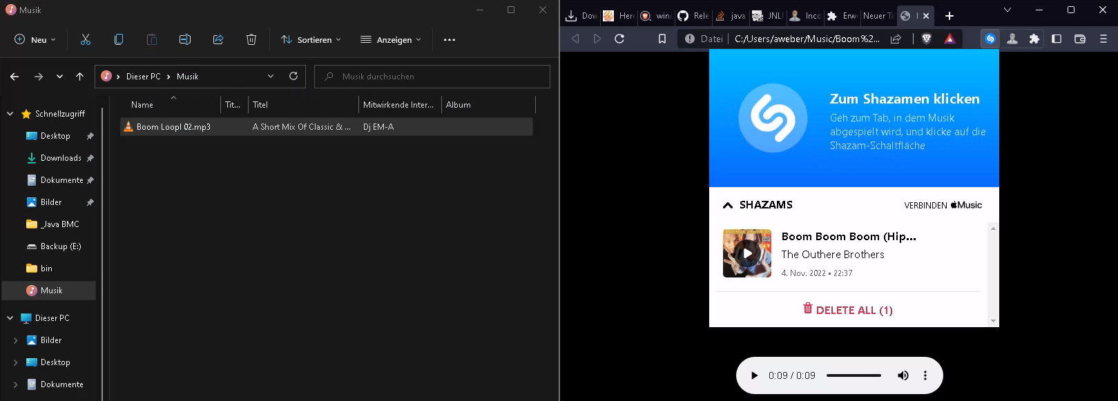Viewport: 1118px width, 401px height.
Task: Switch to the Neuer Tab browser tab
Action: click(878, 16)
